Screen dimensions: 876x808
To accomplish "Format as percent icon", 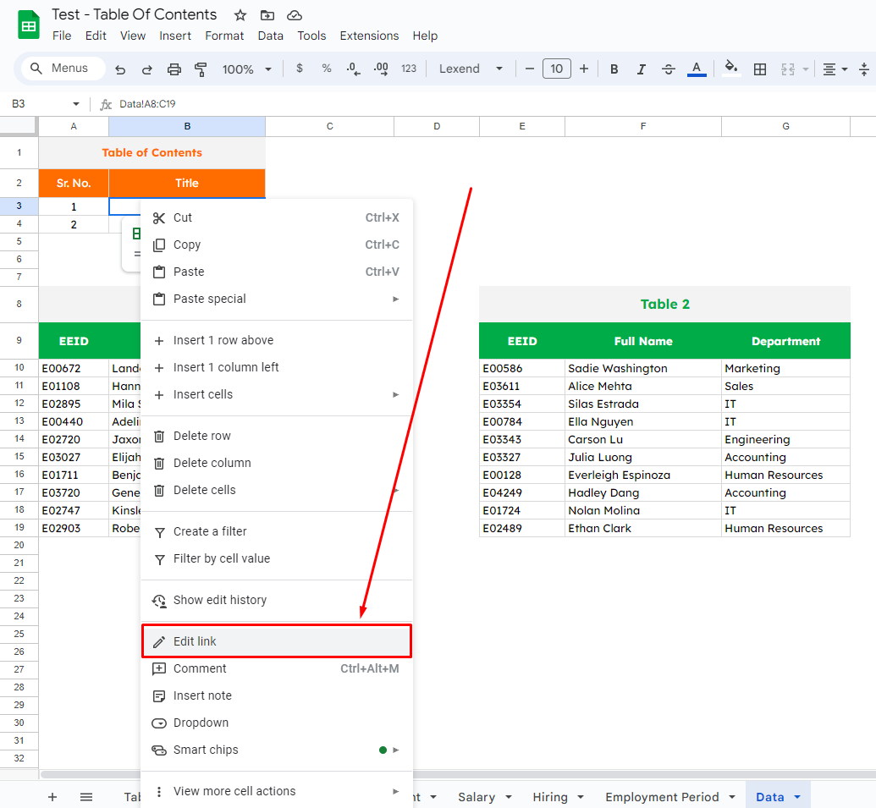I will click(x=327, y=69).
